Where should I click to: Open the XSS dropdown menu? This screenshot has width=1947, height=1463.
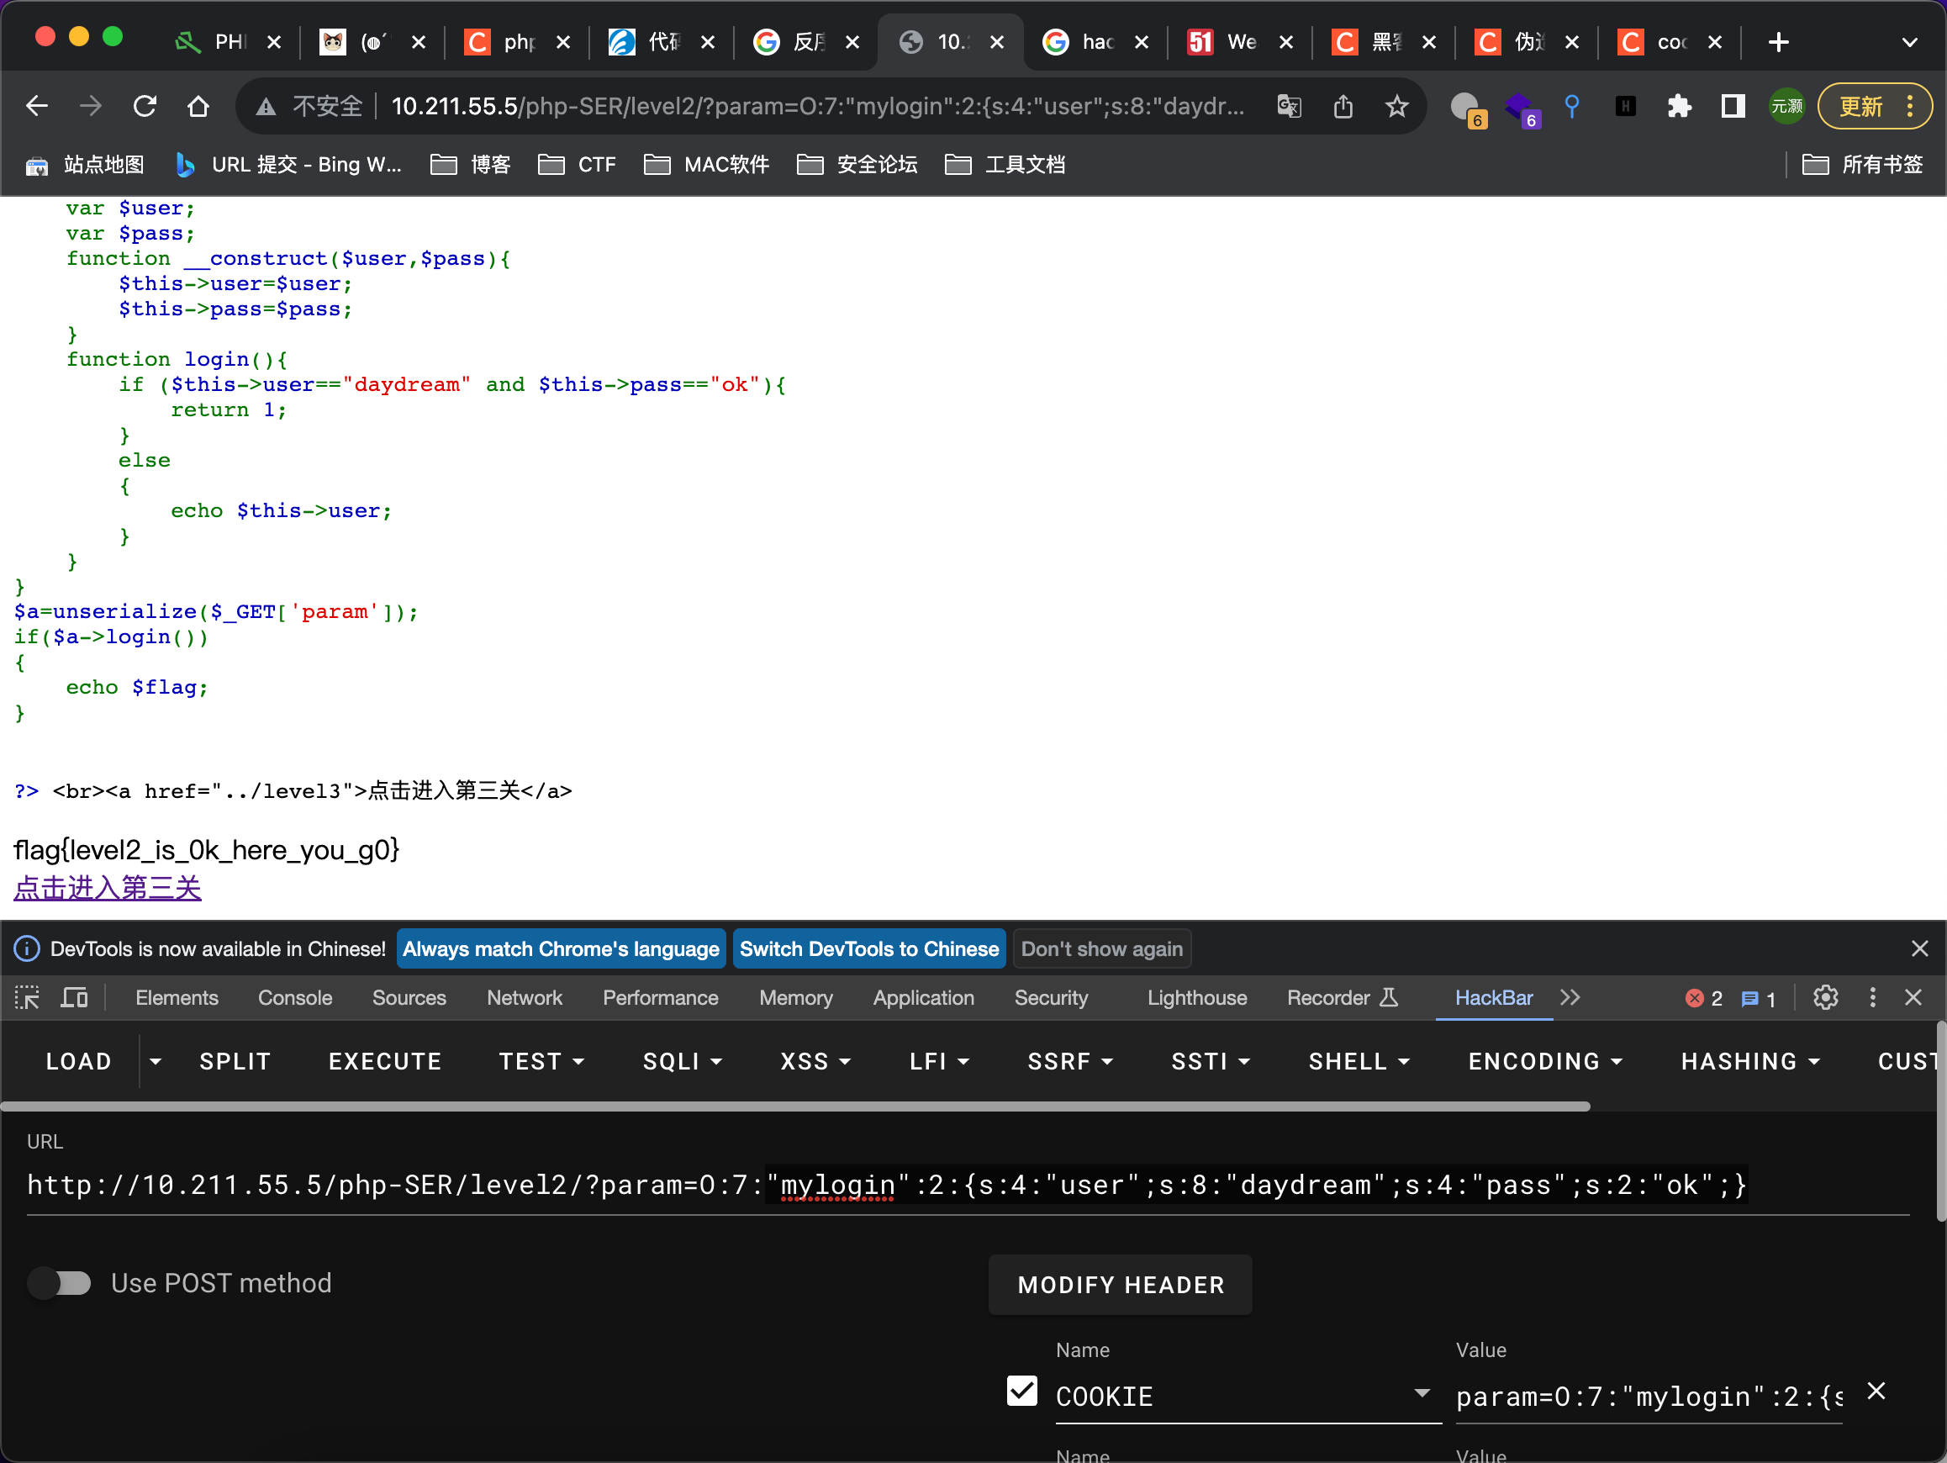(815, 1062)
